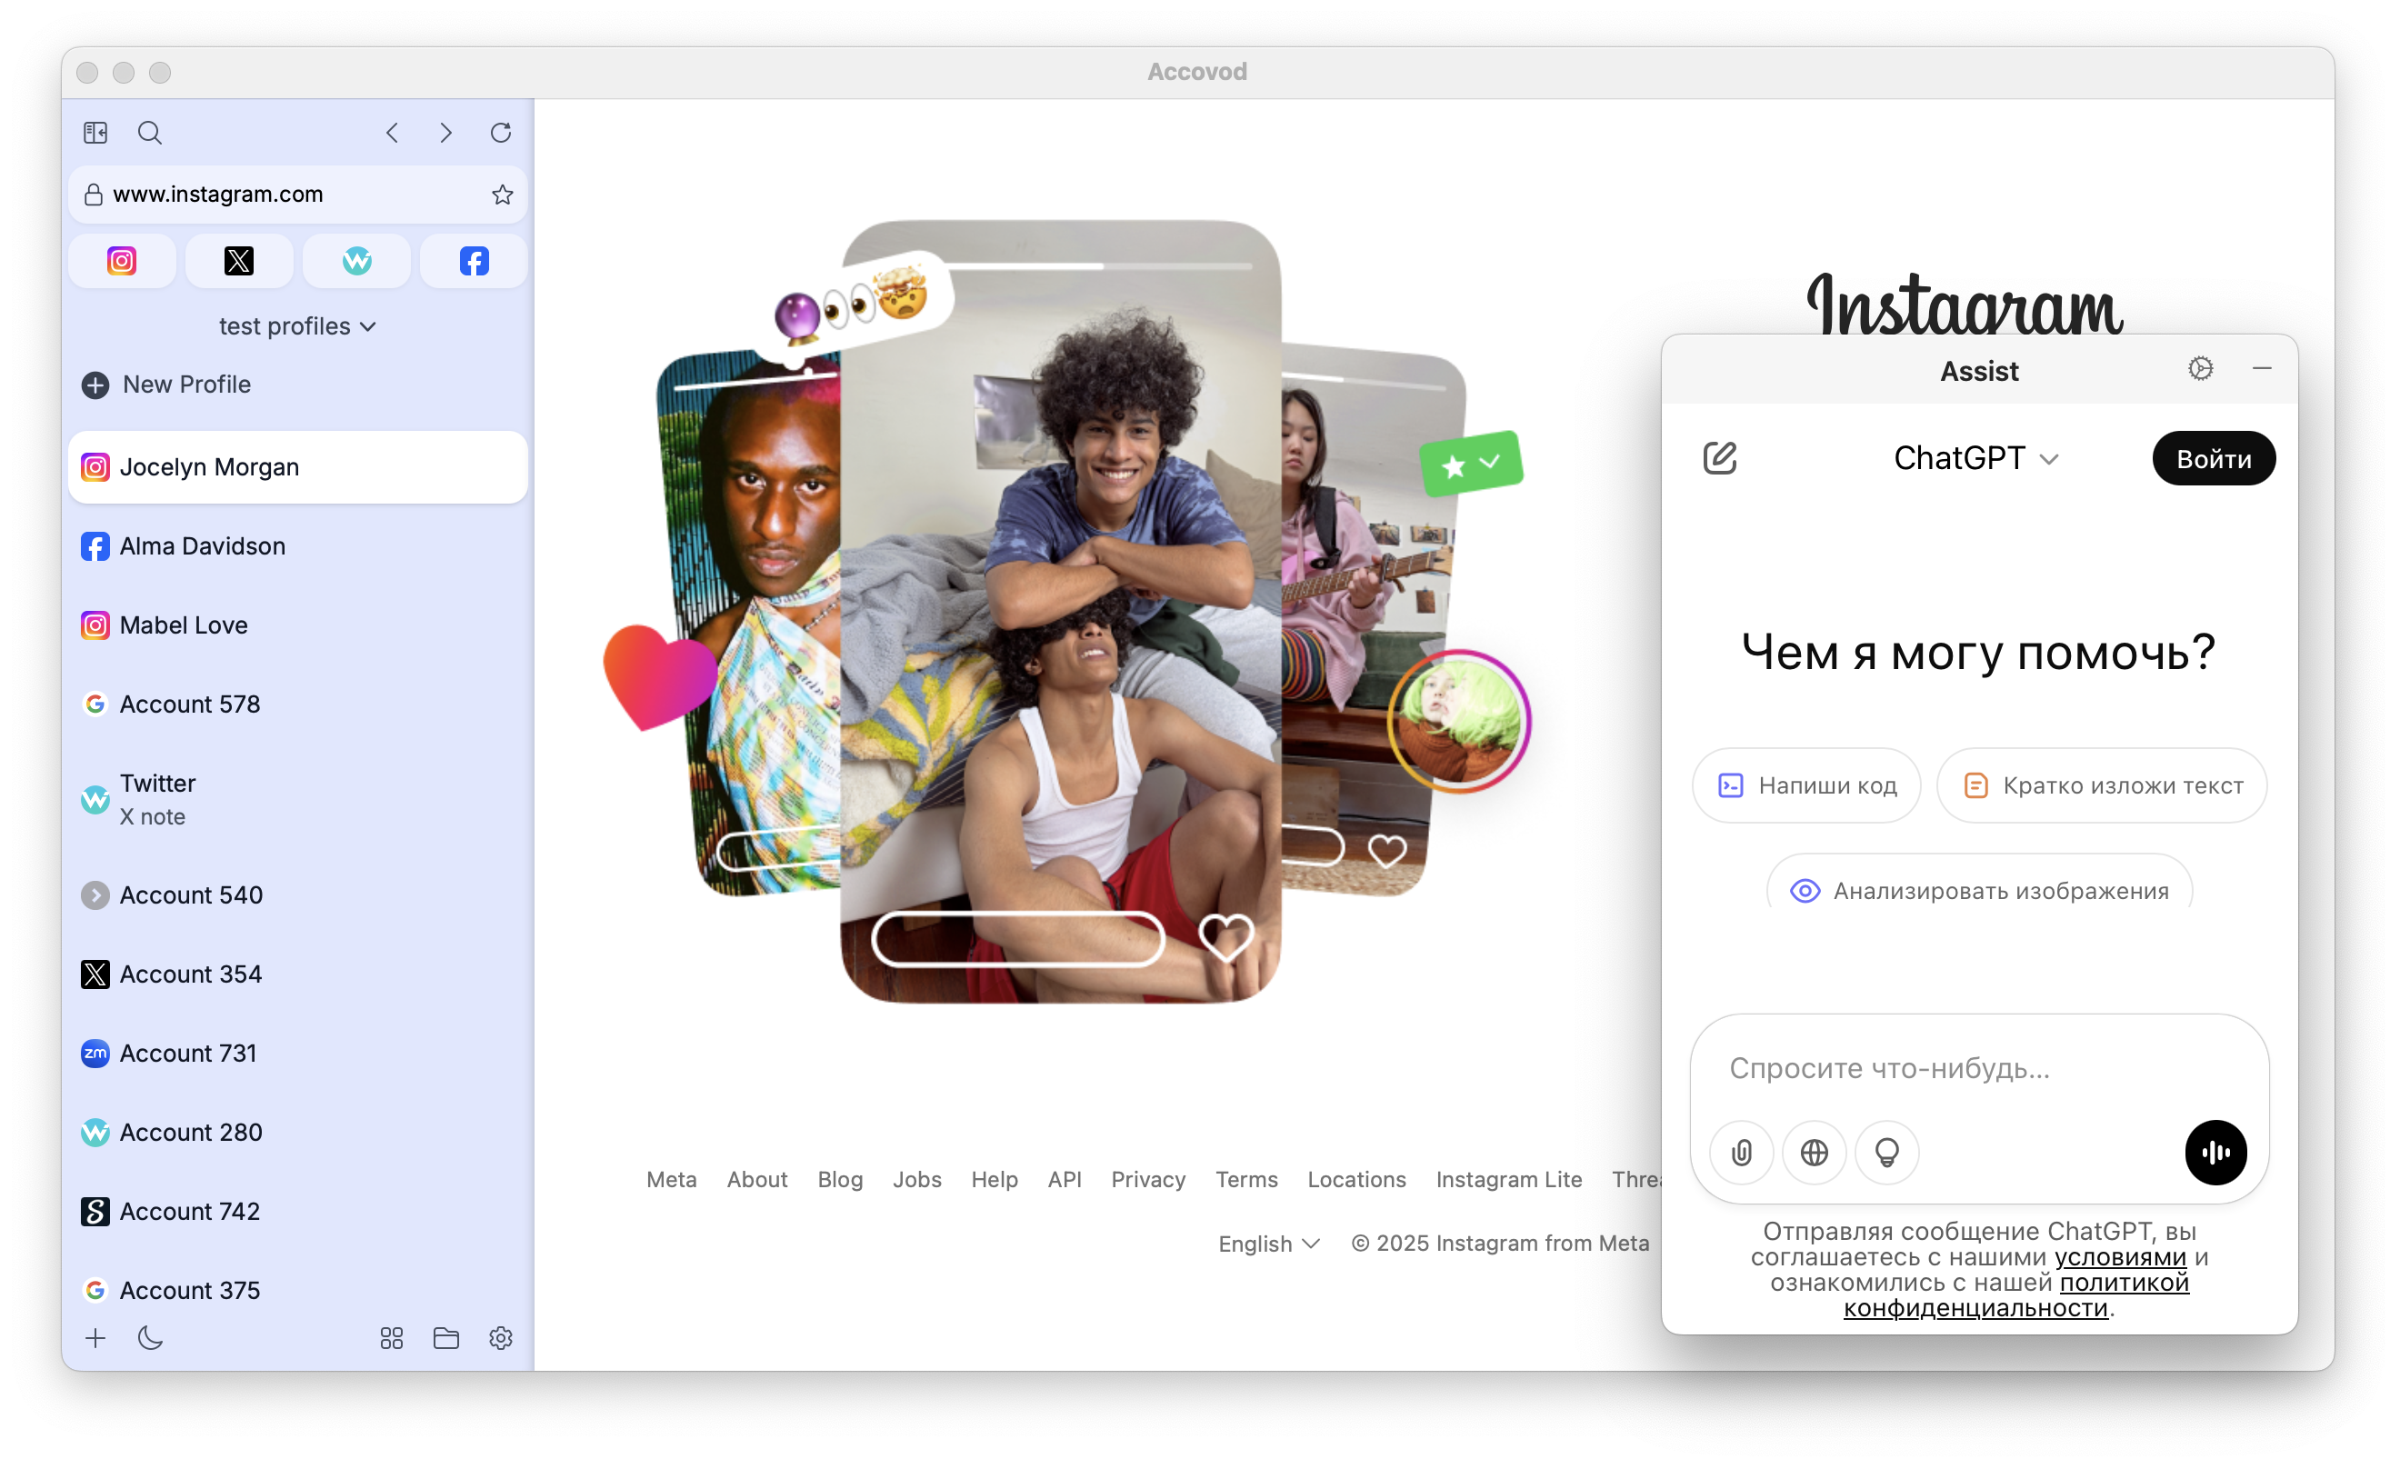Expand the Account 540 group arrow
The height and width of the screenshot is (1469, 2400).
pos(95,895)
